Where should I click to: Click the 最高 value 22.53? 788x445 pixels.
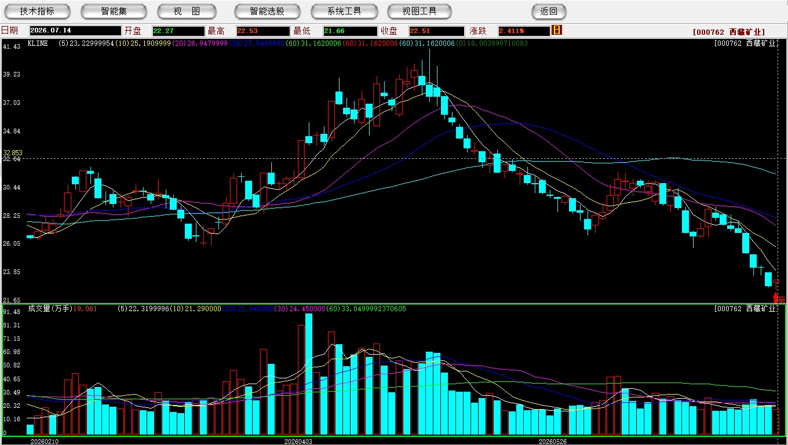[262, 31]
